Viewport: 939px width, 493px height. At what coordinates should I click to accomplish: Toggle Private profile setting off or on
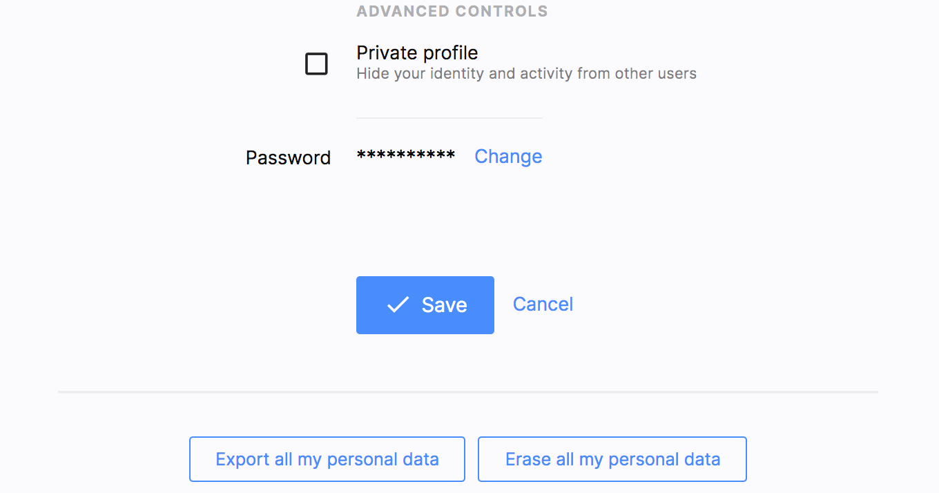pyautogui.click(x=316, y=64)
